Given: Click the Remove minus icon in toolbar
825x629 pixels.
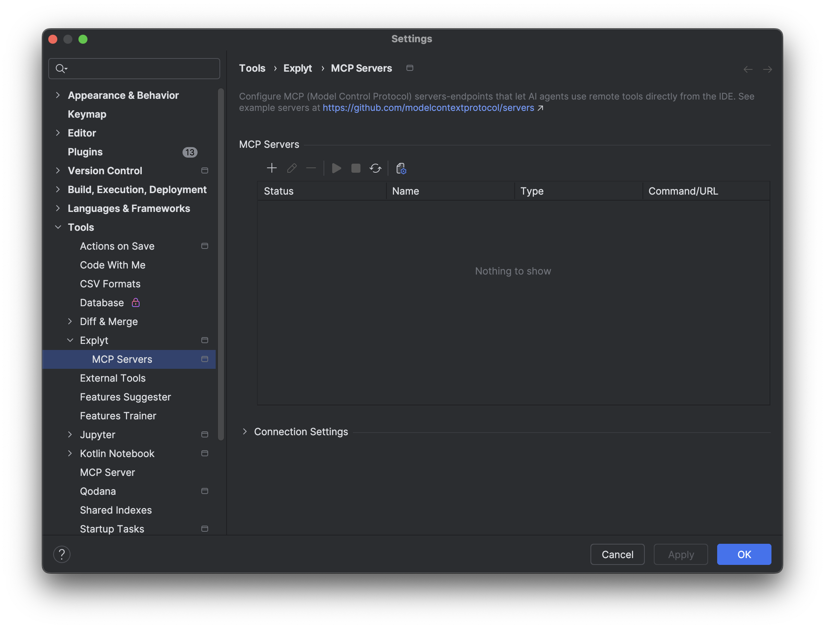Looking at the screenshot, I should (311, 168).
